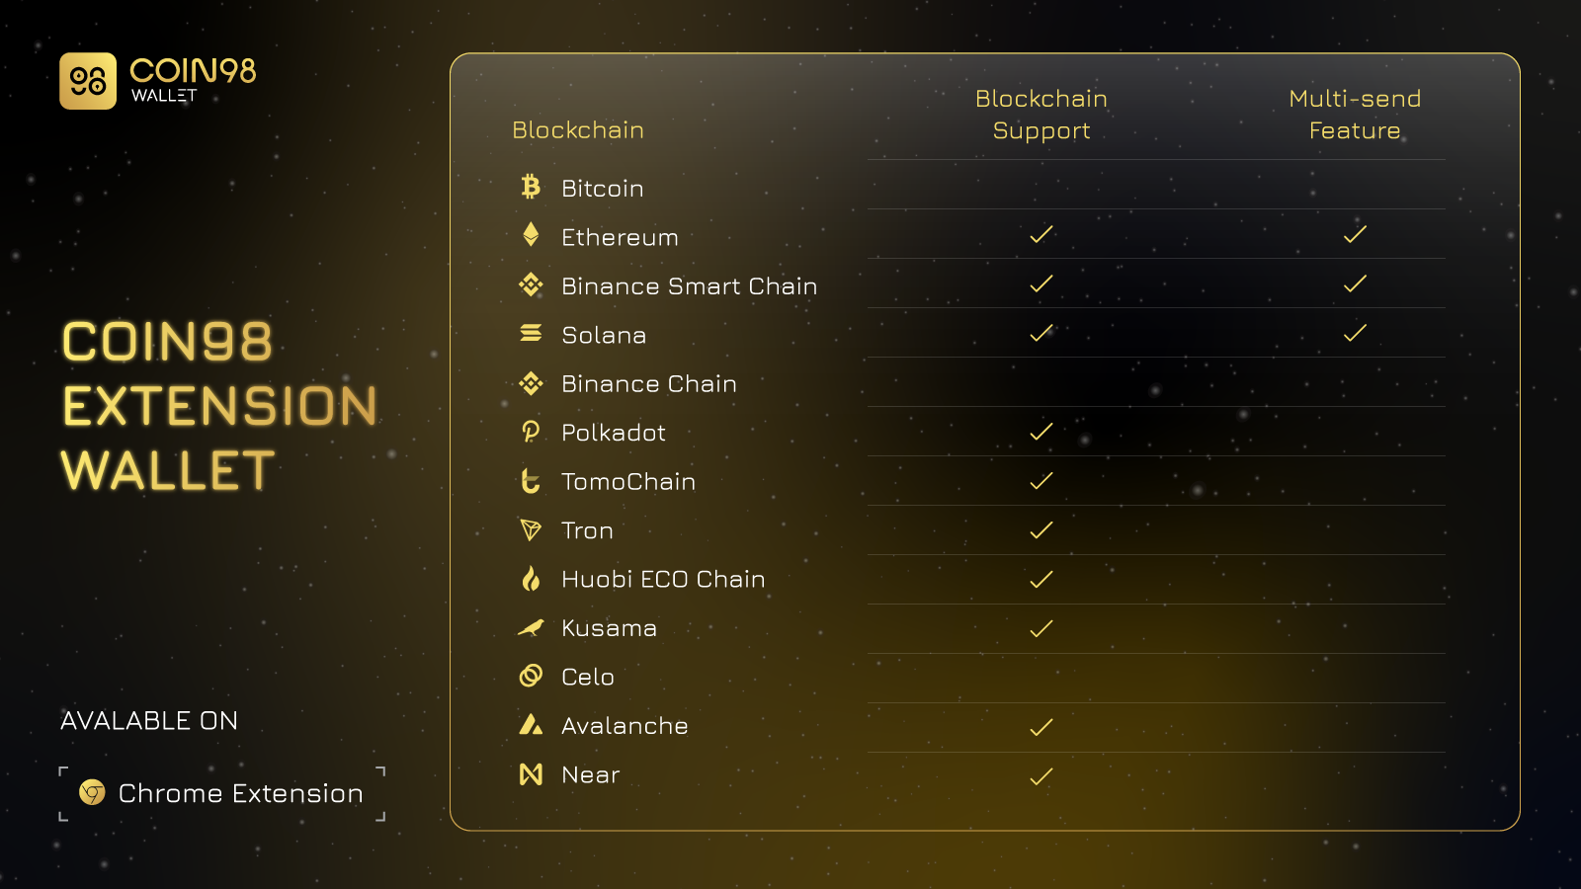Open the Chrome Extension link

221,793
